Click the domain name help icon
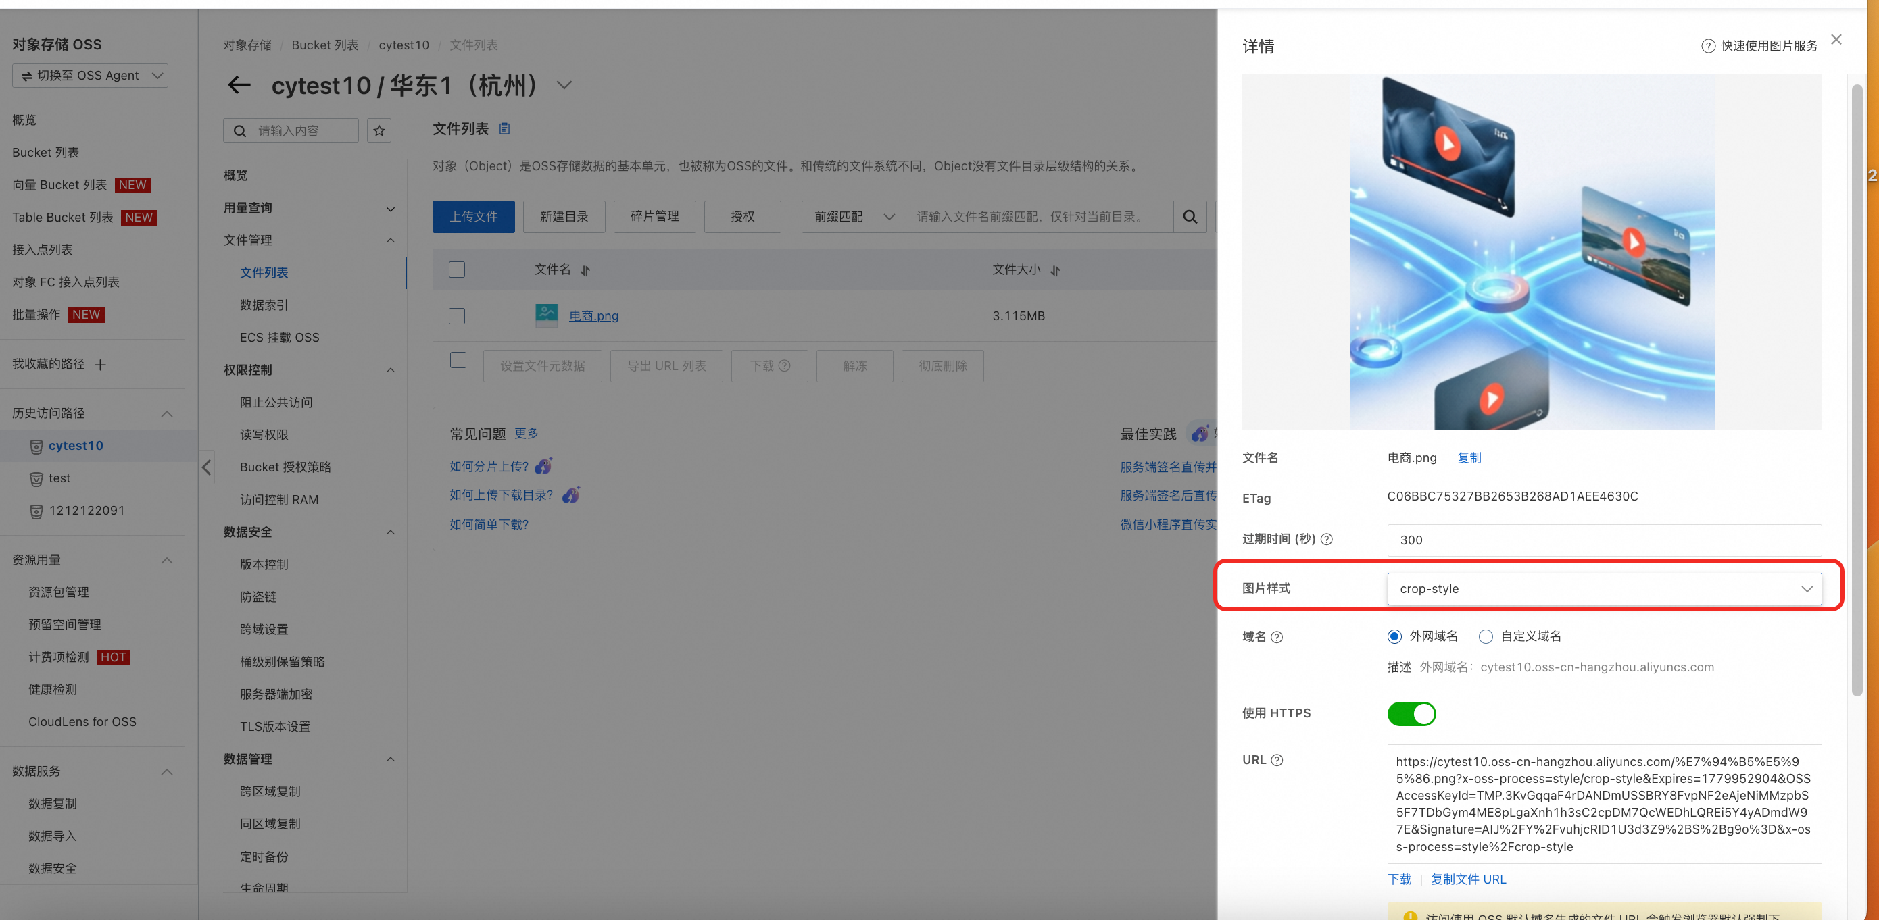The width and height of the screenshot is (1879, 920). (1277, 637)
